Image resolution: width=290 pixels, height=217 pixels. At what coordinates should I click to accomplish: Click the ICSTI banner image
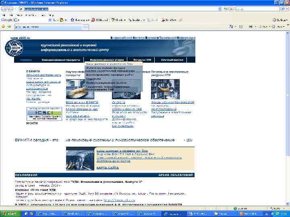point(44,114)
